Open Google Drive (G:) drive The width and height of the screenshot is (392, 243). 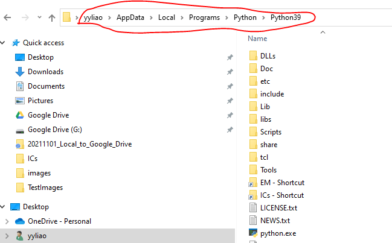pyautogui.click(x=54, y=130)
